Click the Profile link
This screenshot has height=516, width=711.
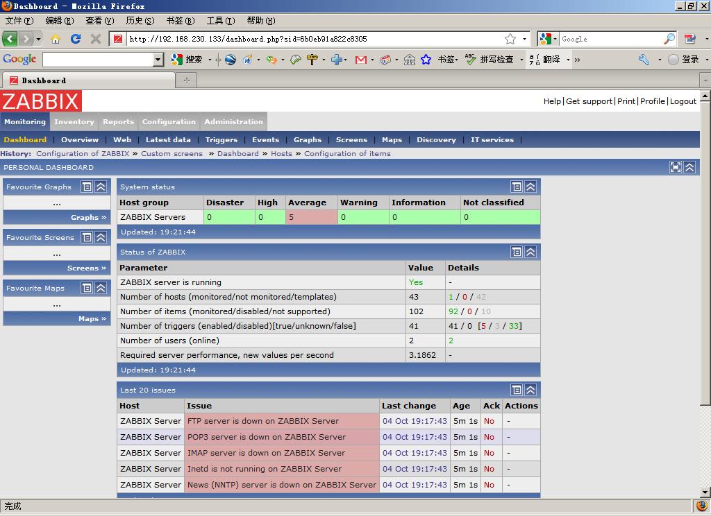coord(653,101)
